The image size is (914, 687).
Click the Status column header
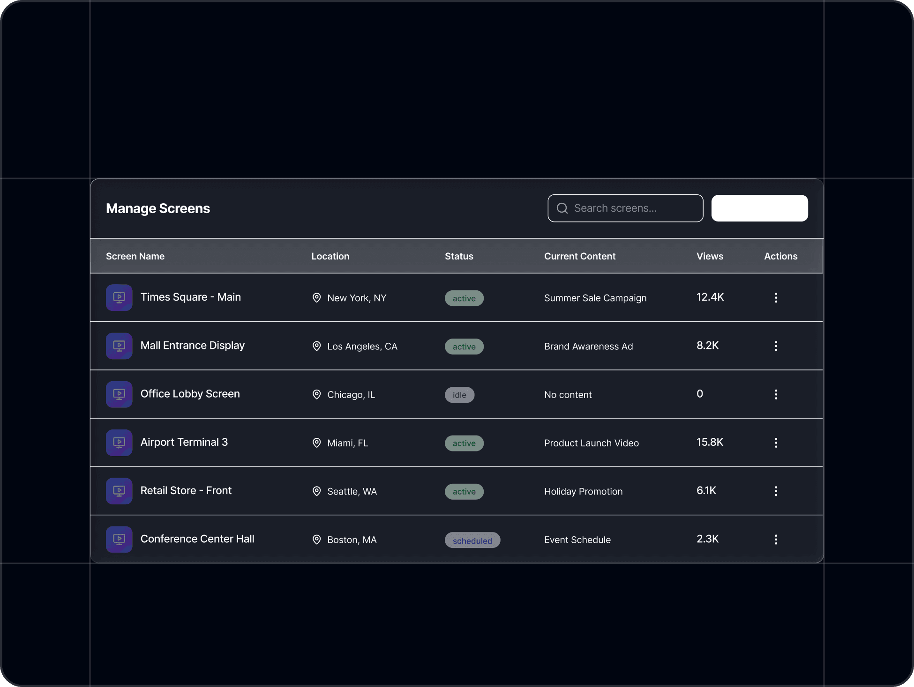(459, 256)
